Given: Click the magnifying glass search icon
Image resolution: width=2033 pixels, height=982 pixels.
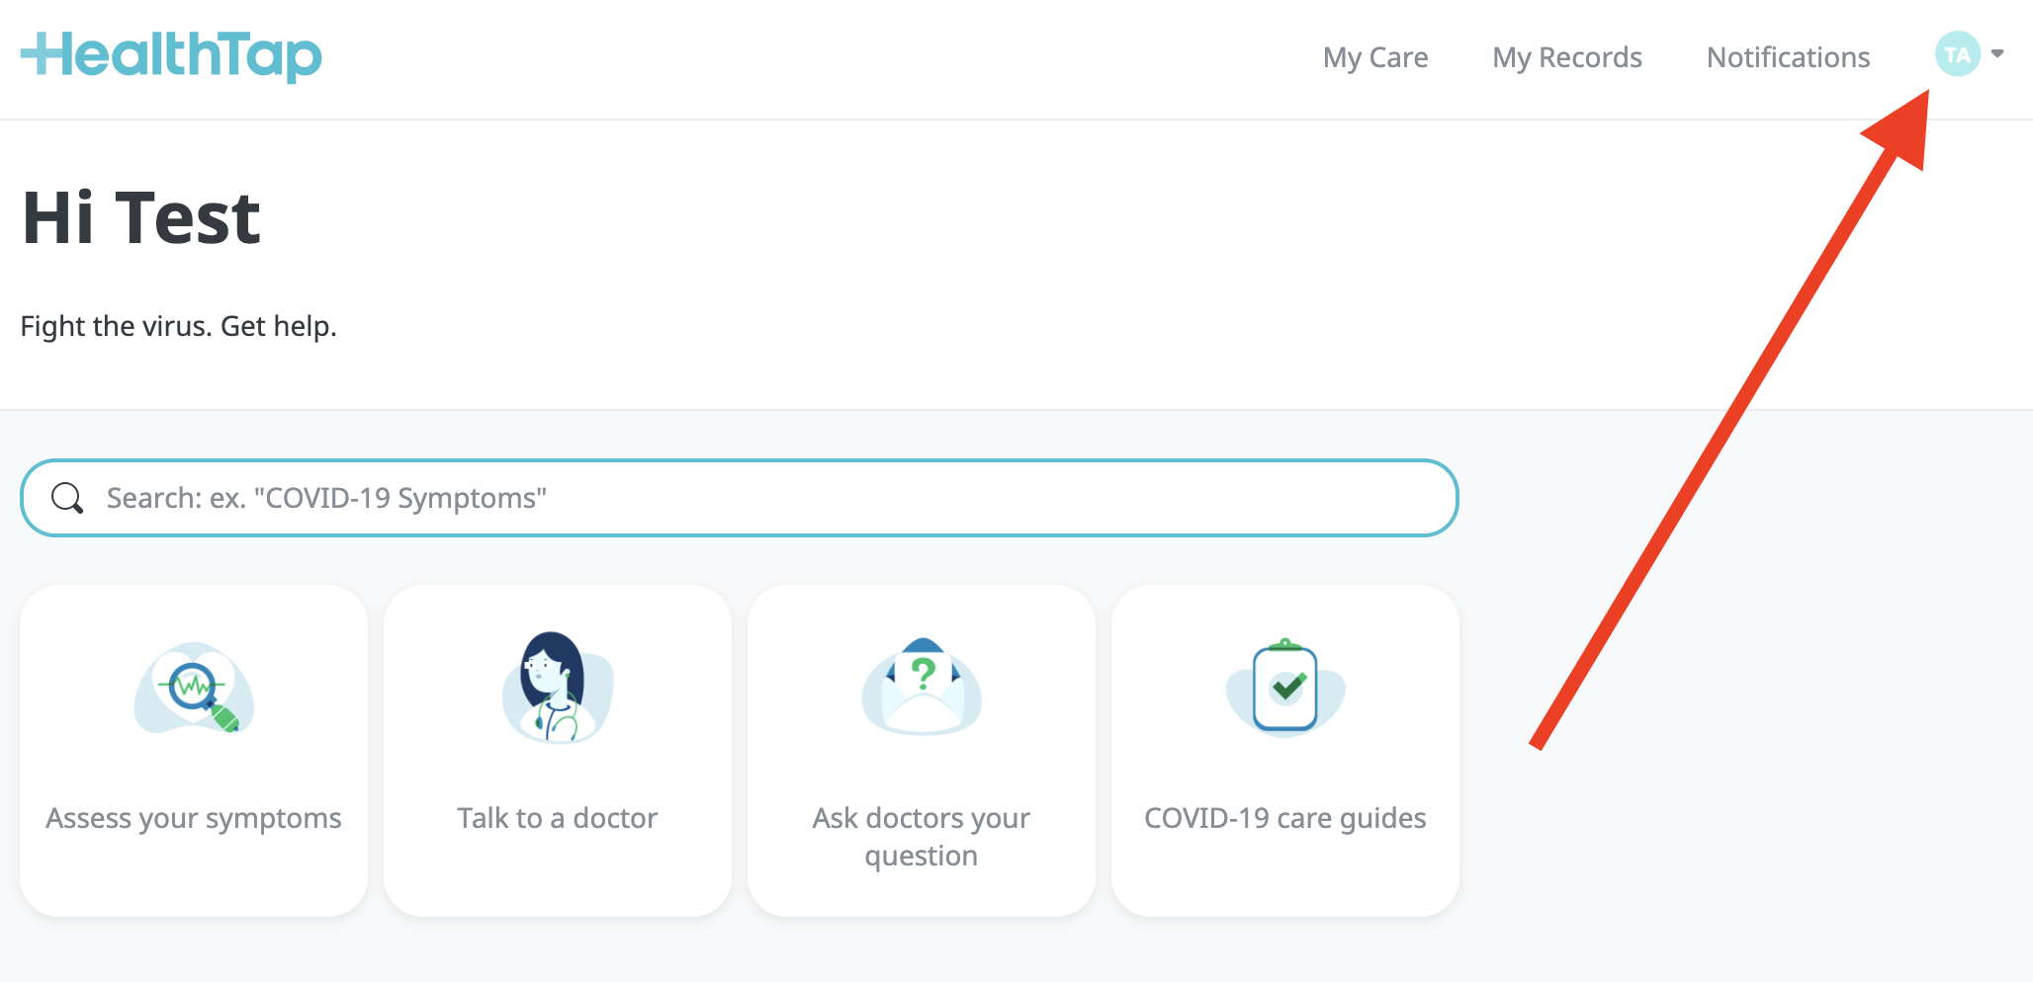Looking at the screenshot, I should [67, 498].
